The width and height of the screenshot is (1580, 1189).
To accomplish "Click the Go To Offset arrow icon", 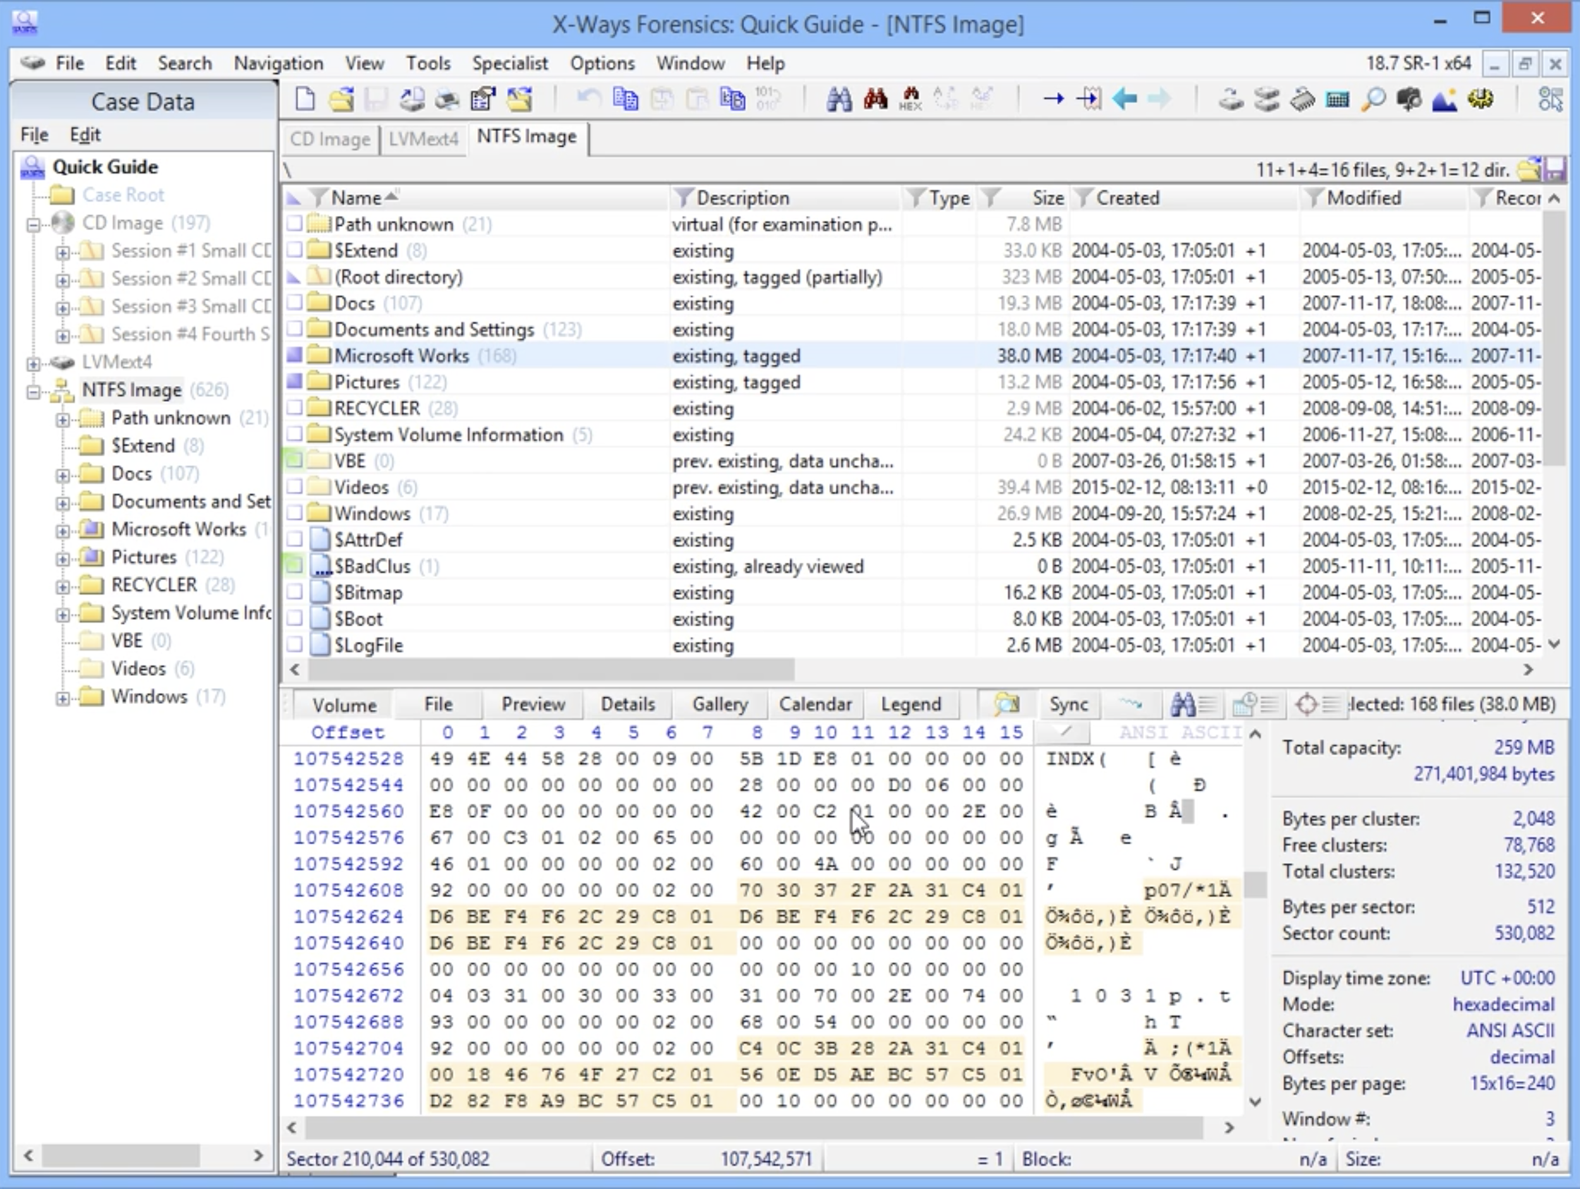I will (x=1053, y=99).
